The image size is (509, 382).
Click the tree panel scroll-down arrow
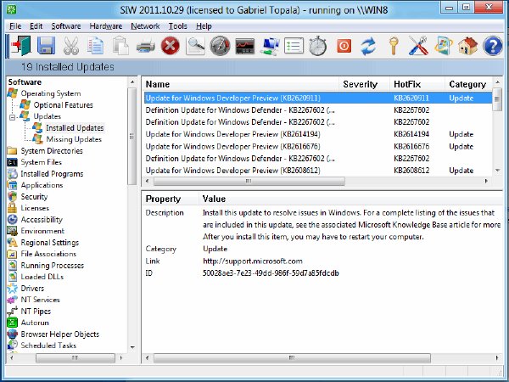(132, 347)
